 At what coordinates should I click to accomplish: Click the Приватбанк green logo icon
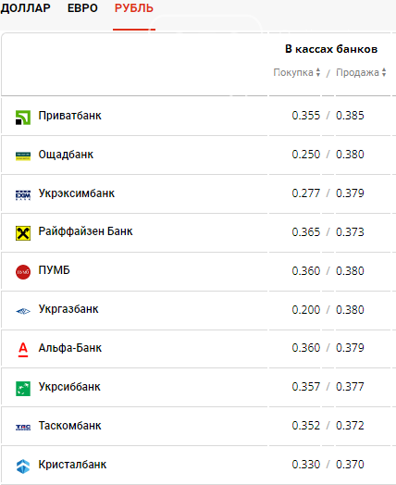[x=23, y=118]
